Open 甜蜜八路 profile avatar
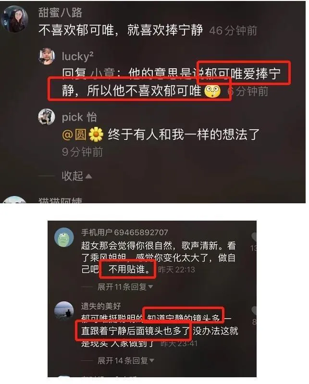309x384 pixels. [x=15, y=19]
